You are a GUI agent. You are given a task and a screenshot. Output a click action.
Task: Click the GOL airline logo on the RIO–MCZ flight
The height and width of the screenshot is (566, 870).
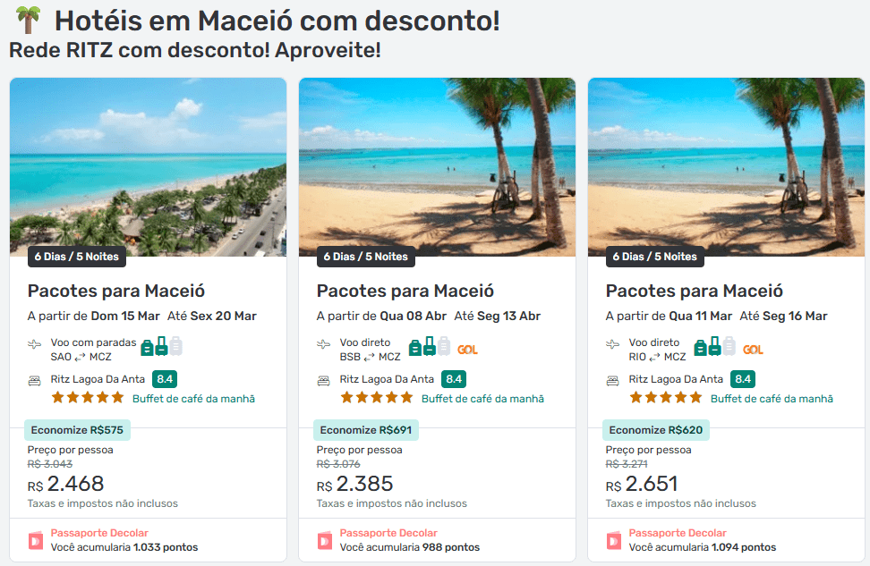[753, 350]
